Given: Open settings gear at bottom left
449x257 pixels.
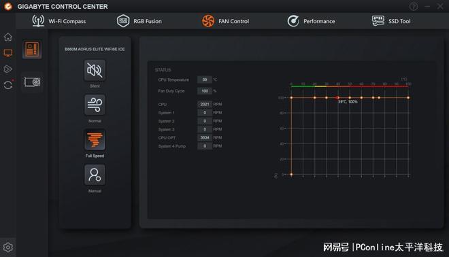Looking at the screenshot, I should [x=8, y=247].
